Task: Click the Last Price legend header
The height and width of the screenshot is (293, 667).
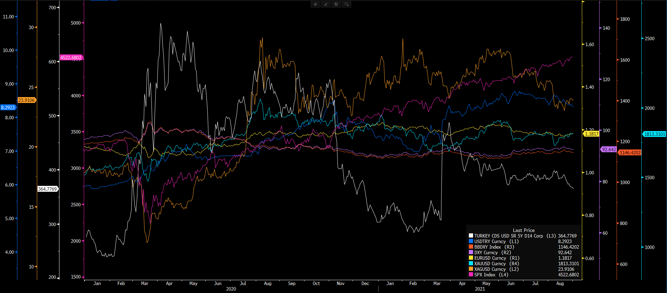Action: click(x=523, y=230)
